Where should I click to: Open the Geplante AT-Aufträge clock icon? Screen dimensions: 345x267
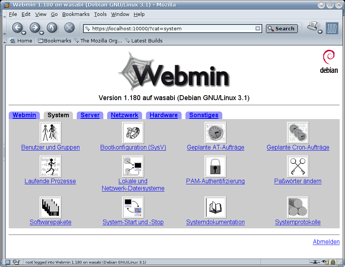tap(215, 133)
